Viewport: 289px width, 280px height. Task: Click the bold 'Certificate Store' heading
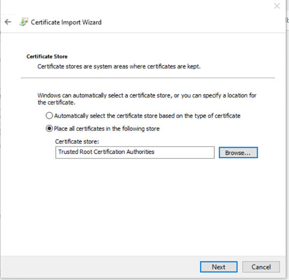click(x=47, y=56)
